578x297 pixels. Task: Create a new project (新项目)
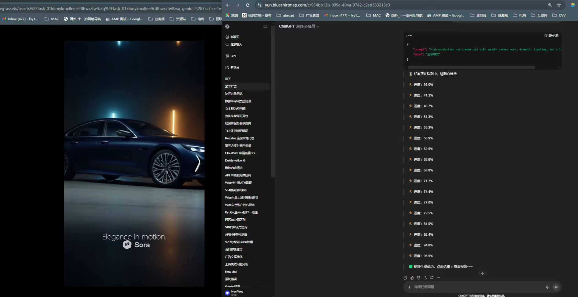(232, 67)
